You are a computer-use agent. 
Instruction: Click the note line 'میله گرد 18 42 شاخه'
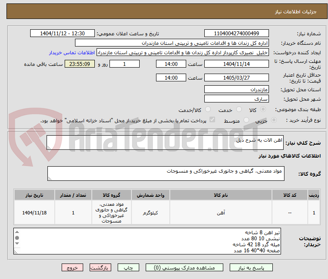coord(256,244)
